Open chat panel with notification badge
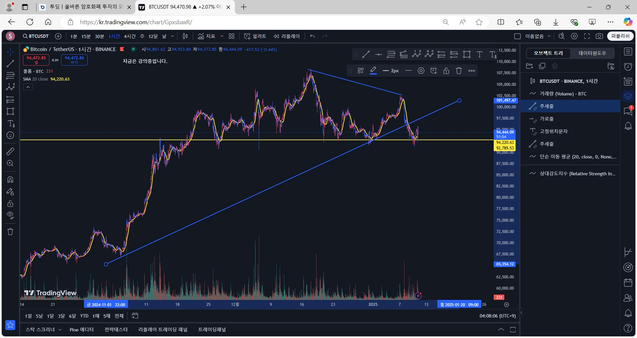Screen dimensions: 637x338 point(628,111)
